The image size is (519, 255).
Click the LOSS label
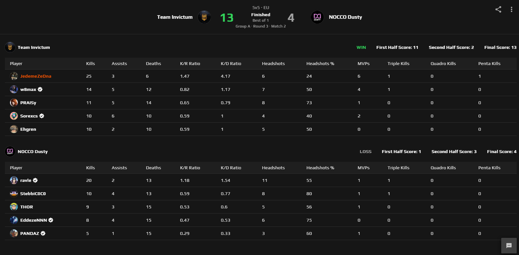[x=365, y=152]
